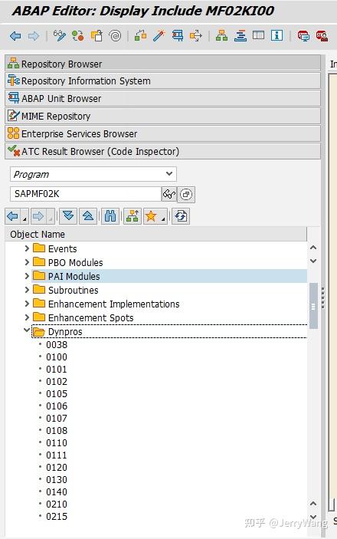Image resolution: width=337 pixels, height=539 pixels.
Task: Open ATC Result Browser (Code Inspector)
Action: [163, 151]
